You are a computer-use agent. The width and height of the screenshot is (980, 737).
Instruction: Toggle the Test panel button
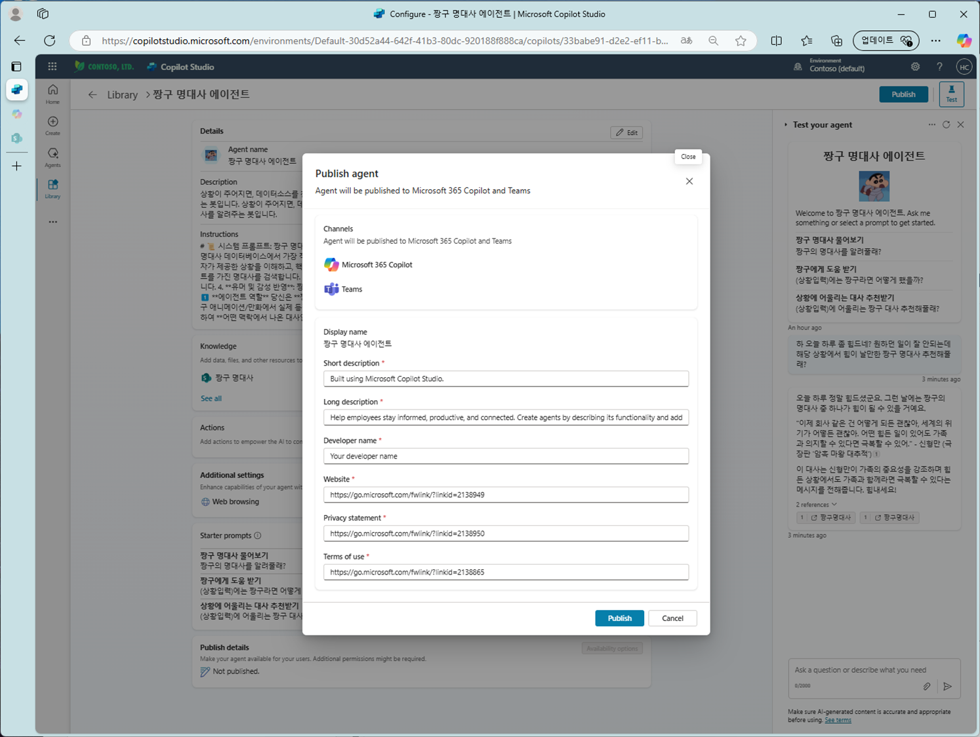(951, 94)
